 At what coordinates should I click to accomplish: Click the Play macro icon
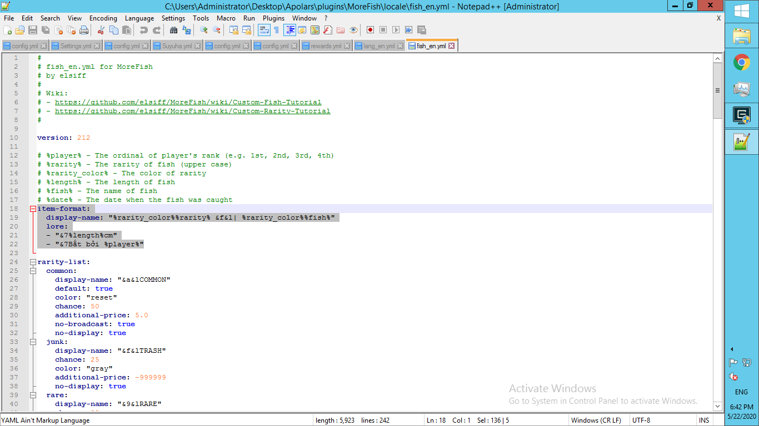[396, 30]
